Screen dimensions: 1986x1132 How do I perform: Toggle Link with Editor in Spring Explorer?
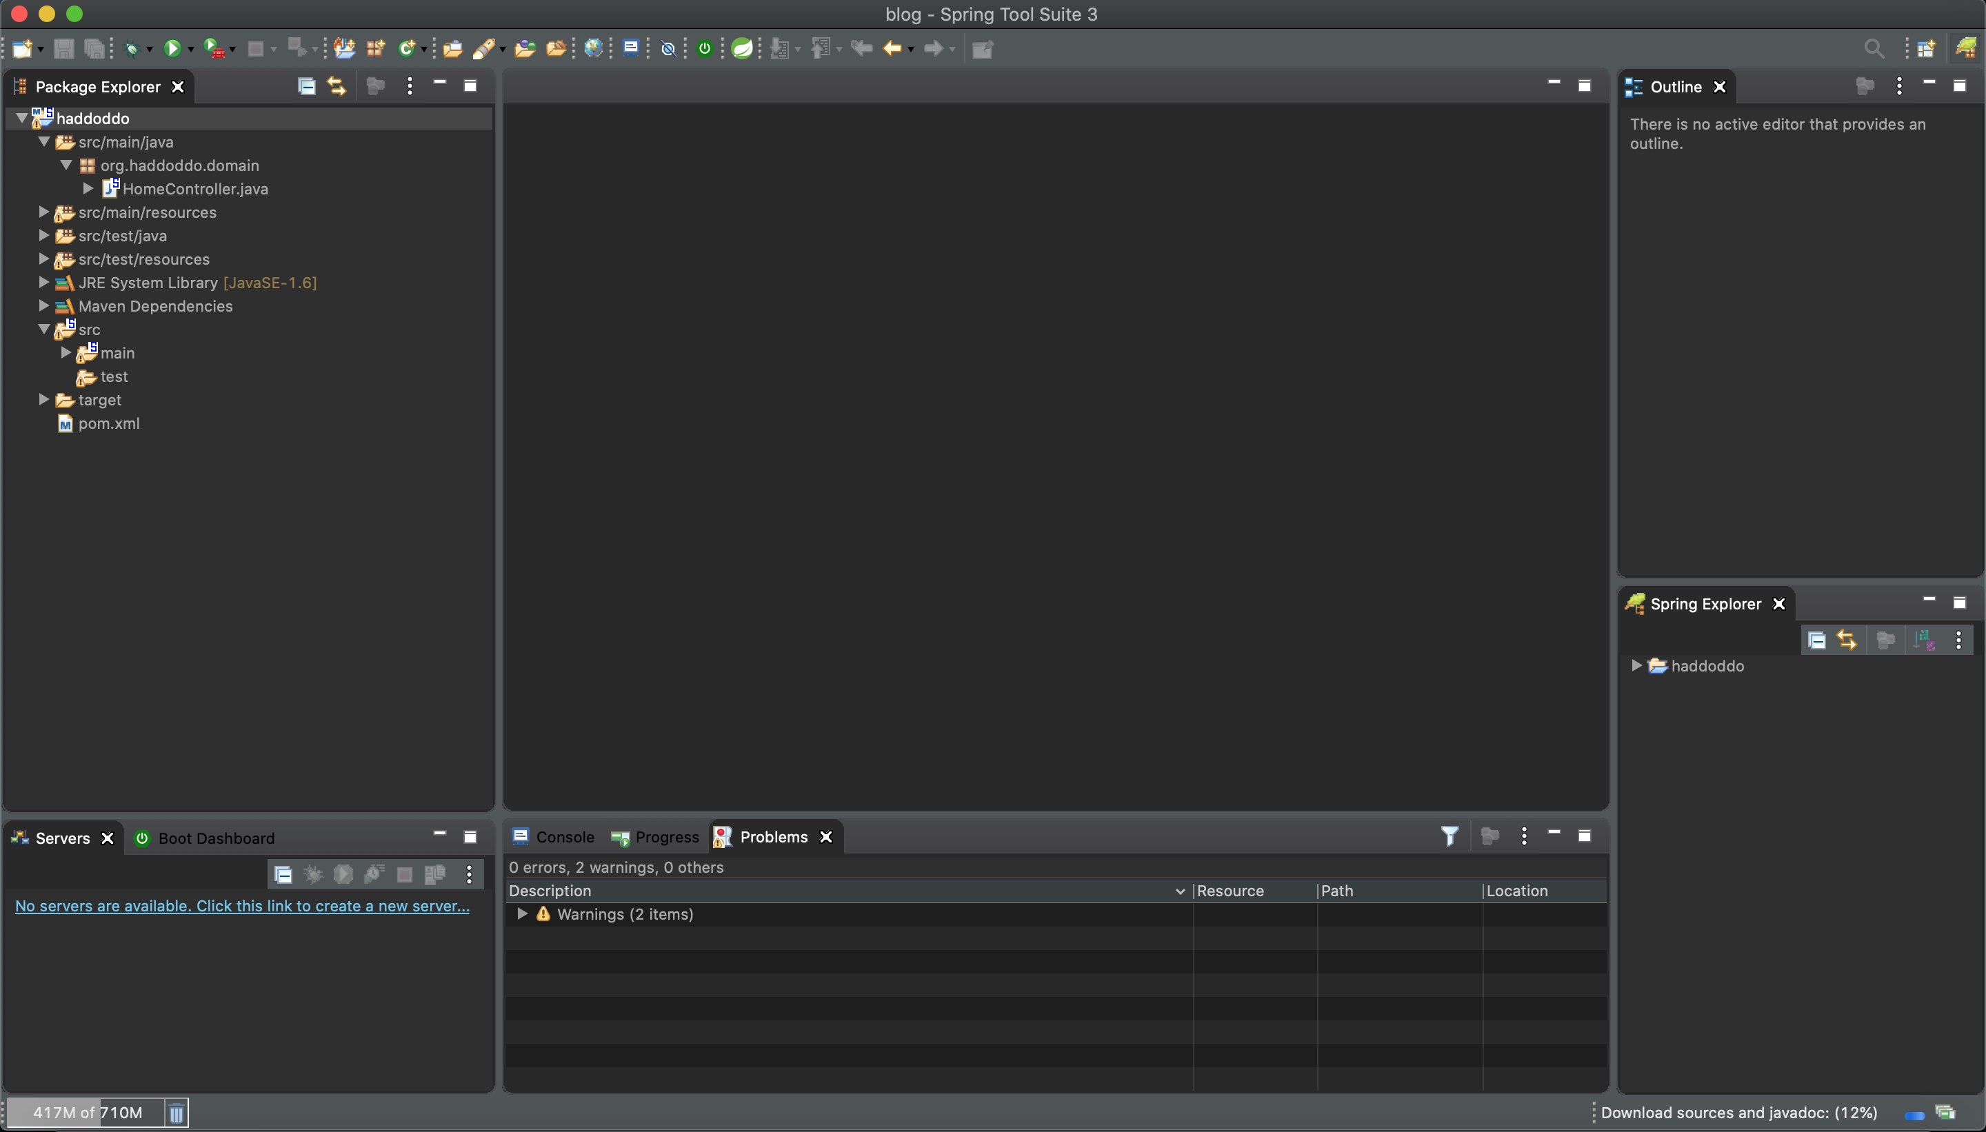pos(1847,640)
